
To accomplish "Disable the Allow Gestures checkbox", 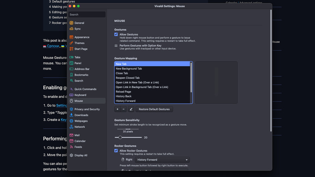I will (x=116, y=35).
